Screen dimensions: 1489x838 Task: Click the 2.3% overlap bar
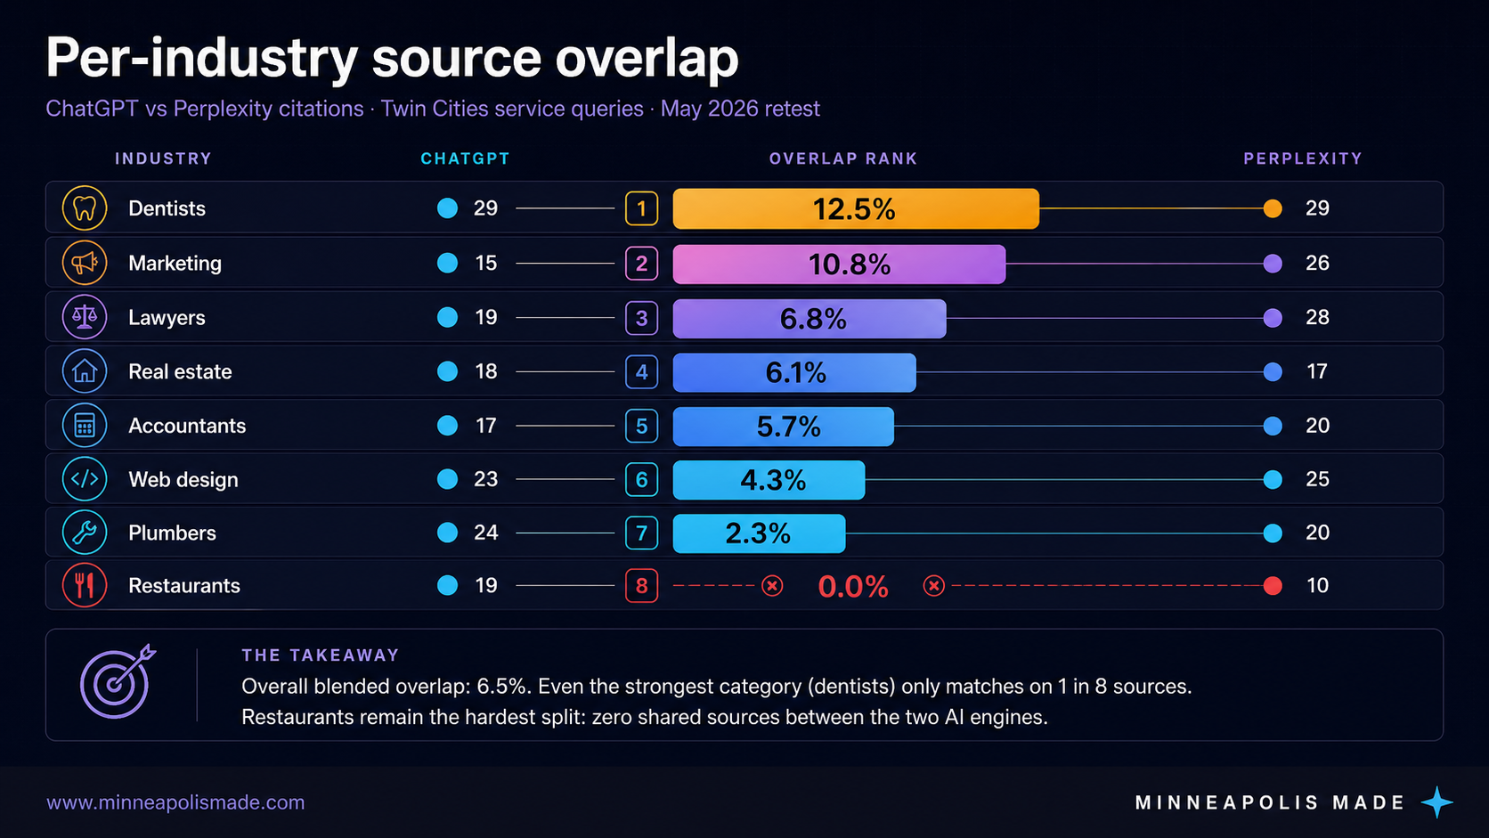pyautogui.click(x=759, y=533)
